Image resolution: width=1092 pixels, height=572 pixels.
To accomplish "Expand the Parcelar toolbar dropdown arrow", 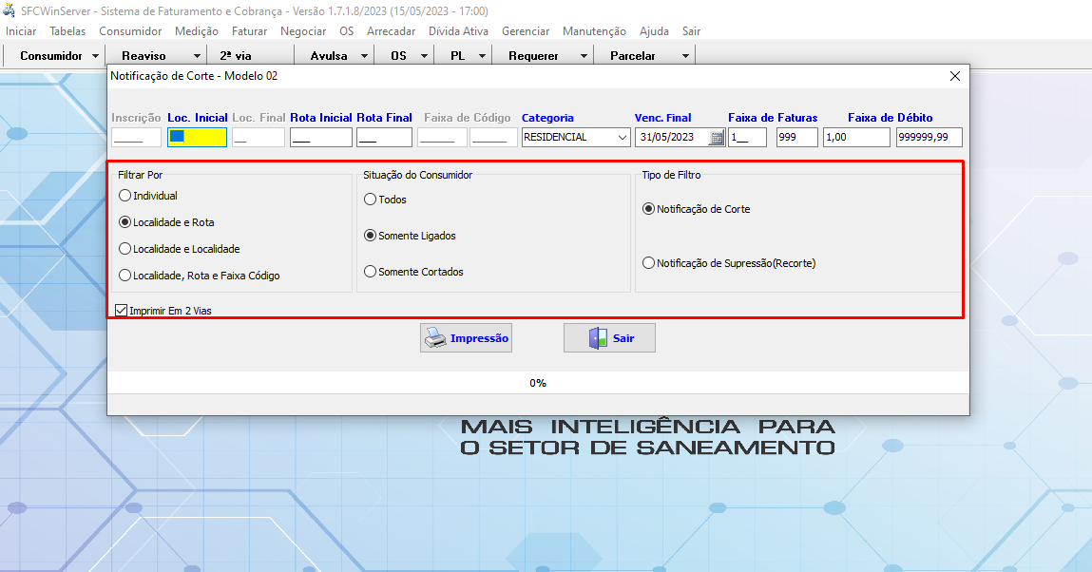I will 685,56.
